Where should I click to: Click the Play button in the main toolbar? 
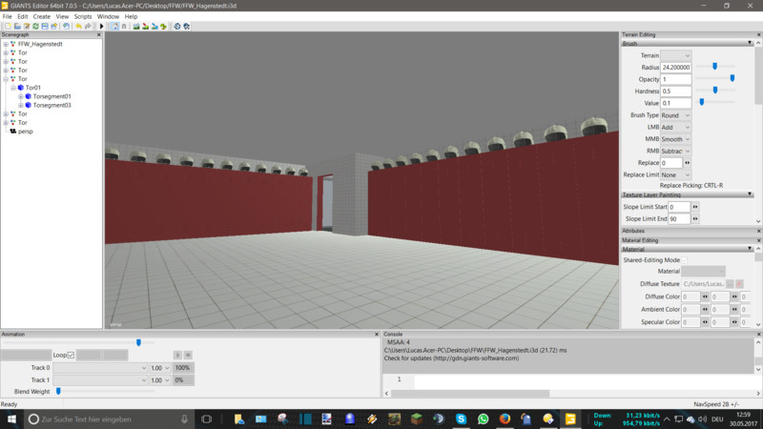[x=102, y=26]
